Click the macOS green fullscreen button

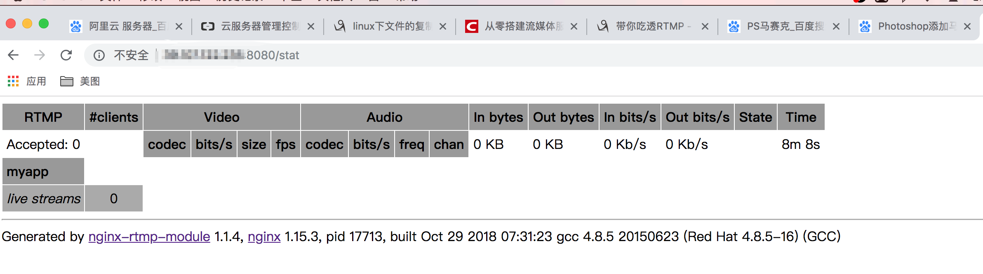pyautogui.click(x=44, y=24)
